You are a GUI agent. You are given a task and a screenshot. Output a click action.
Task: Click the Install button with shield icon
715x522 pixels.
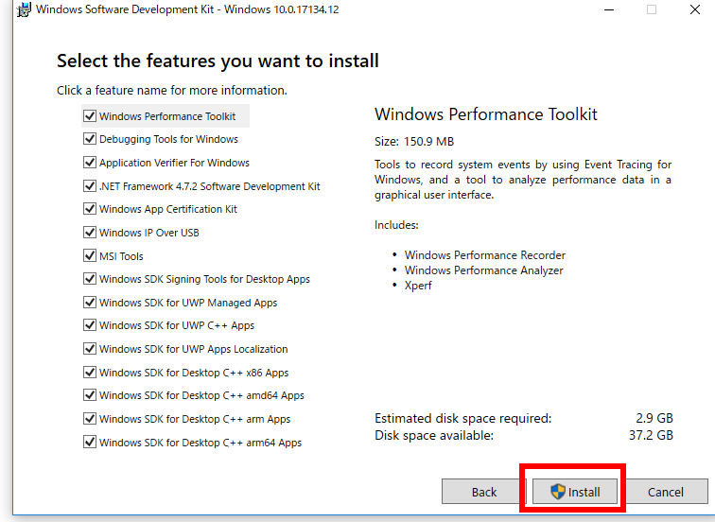coord(575,492)
